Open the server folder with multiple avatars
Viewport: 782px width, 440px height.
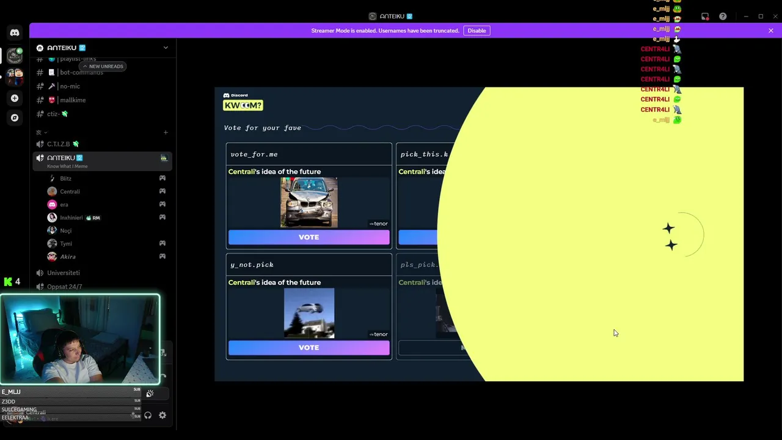pyautogui.click(x=15, y=76)
